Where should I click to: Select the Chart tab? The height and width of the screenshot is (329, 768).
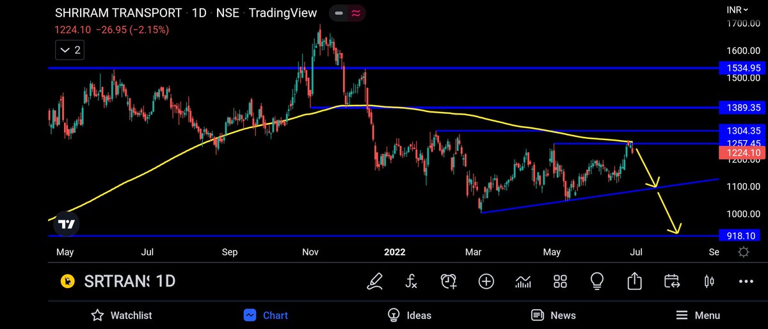coord(266,315)
